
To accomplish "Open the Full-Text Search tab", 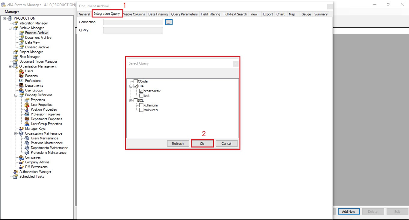I will (x=235, y=14).
